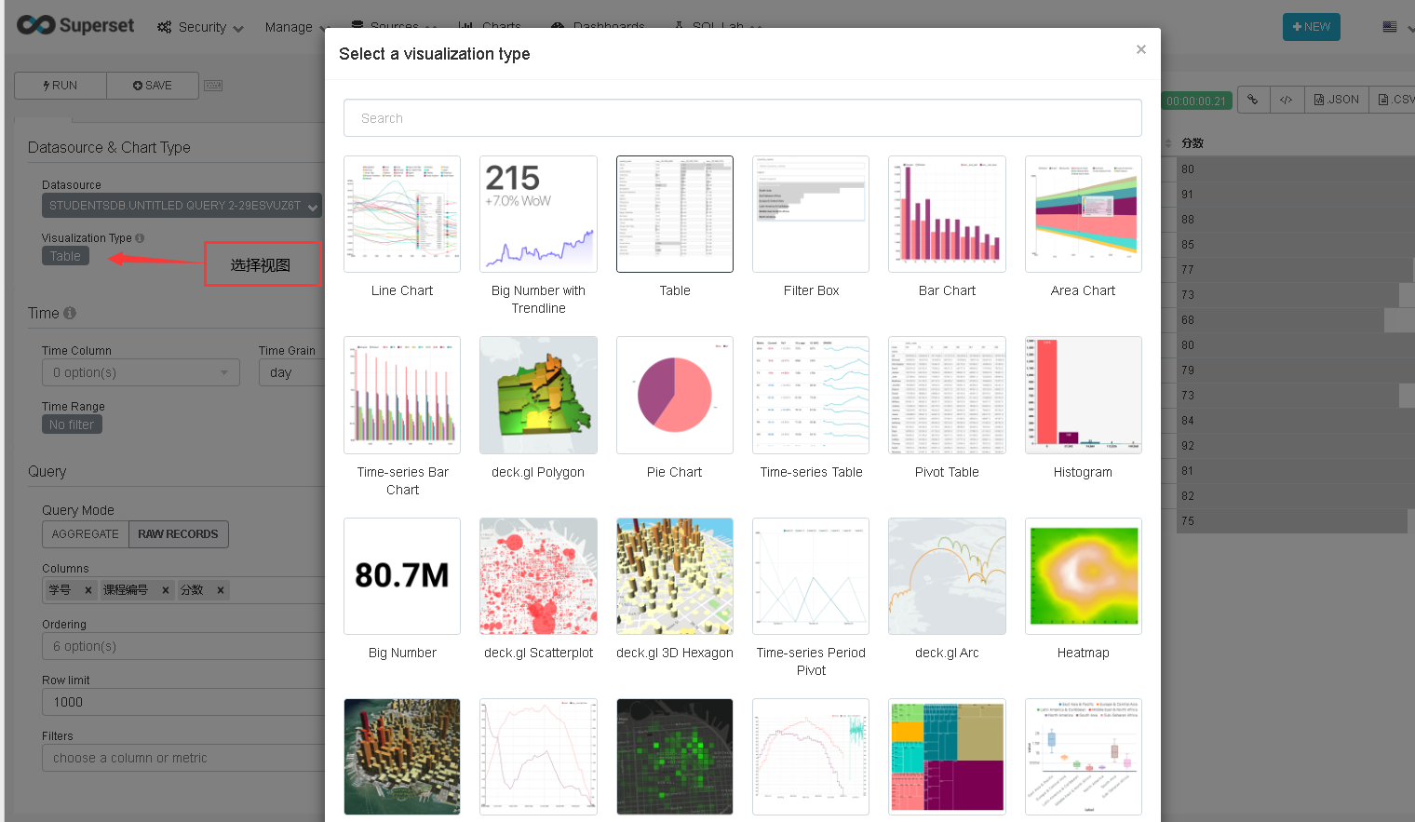
Task: Open the language flag dropdown
Action: (1396, 27)
